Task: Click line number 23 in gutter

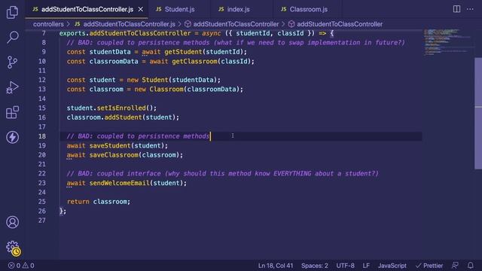Action: coord(42,183)
